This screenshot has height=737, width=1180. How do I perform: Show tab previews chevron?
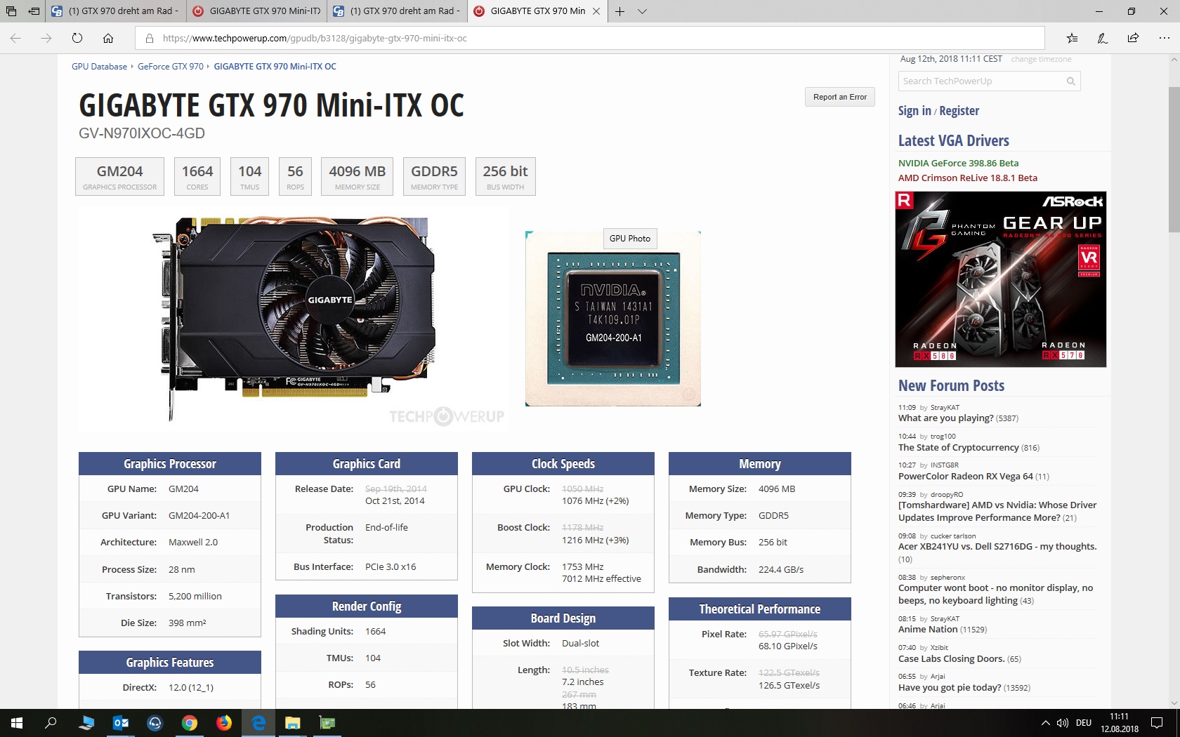[x=642, y=11]
